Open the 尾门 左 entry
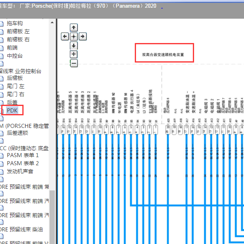244x244 pixels. [x=15, y=86]
